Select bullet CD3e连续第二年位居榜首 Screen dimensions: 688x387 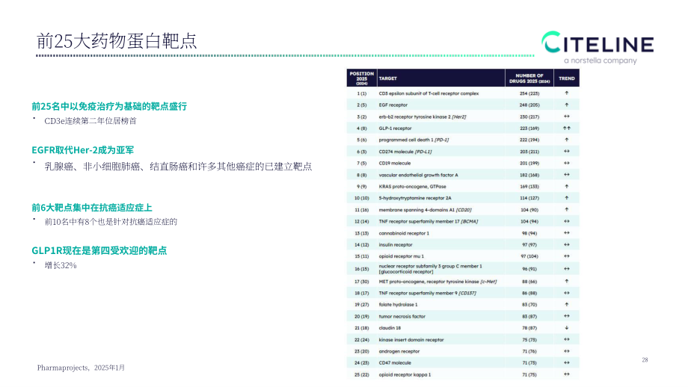90,121
